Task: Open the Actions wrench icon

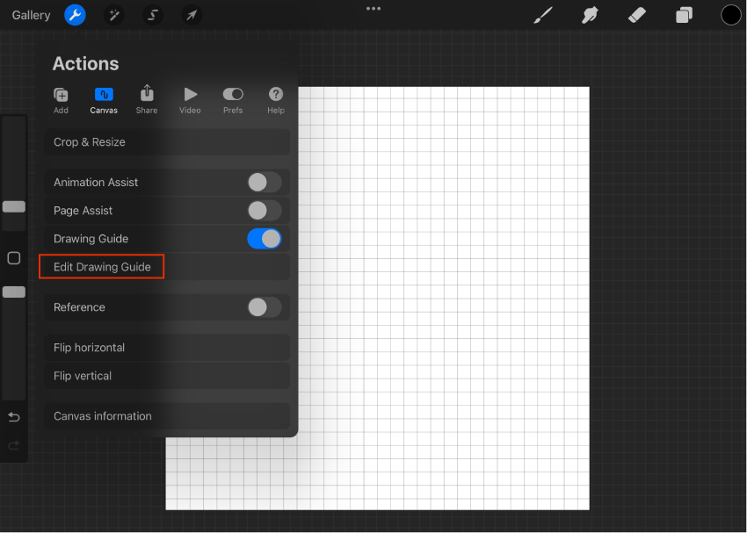Action: [75, 15]
